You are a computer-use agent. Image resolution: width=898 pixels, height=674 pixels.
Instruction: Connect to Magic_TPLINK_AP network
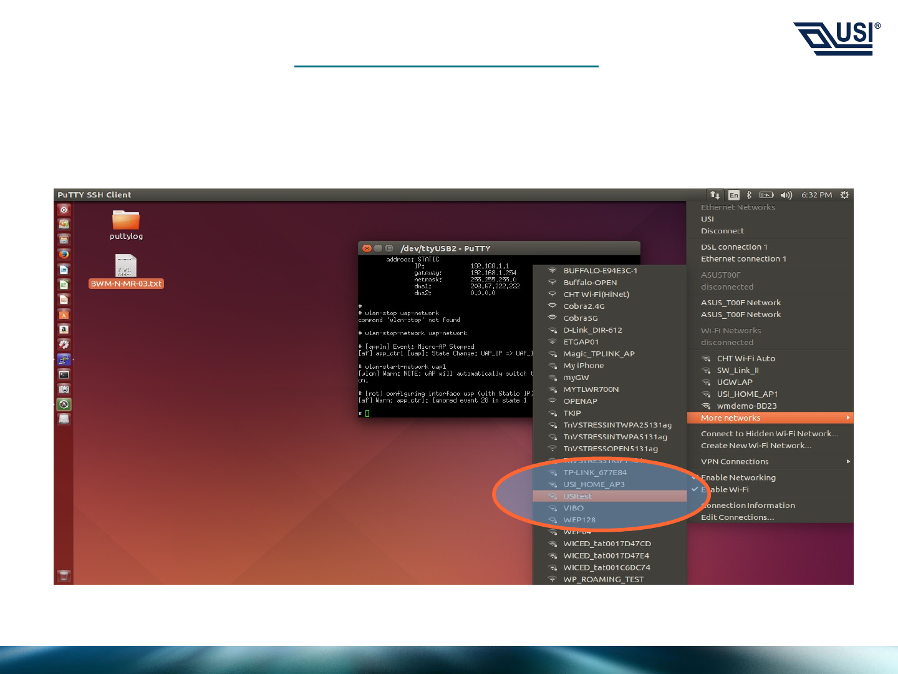point(610,354)
